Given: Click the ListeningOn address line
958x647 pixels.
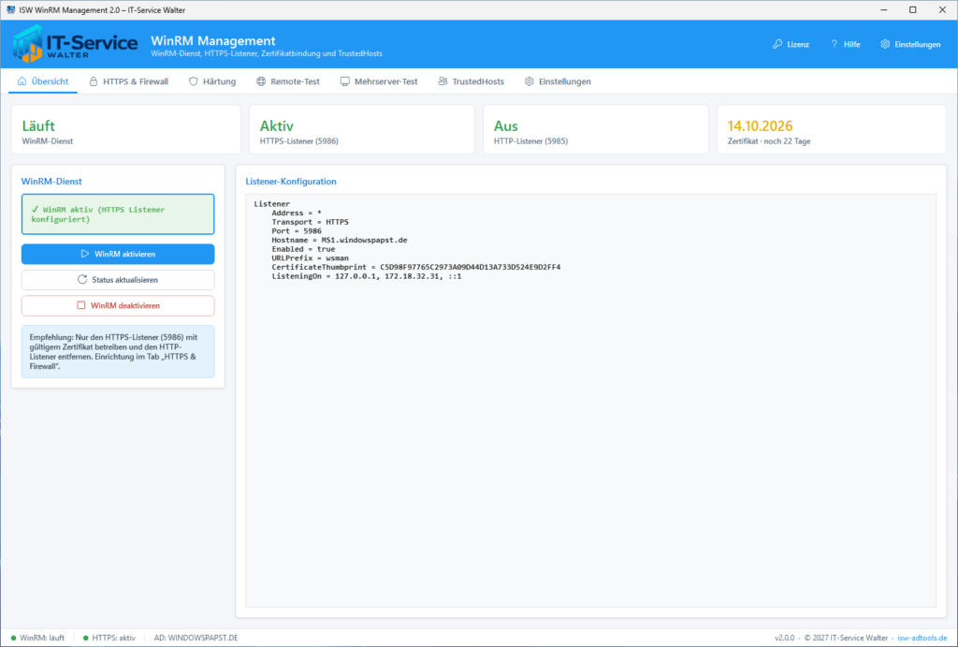Looking at the screenshot, I should (x=367, y=276).
